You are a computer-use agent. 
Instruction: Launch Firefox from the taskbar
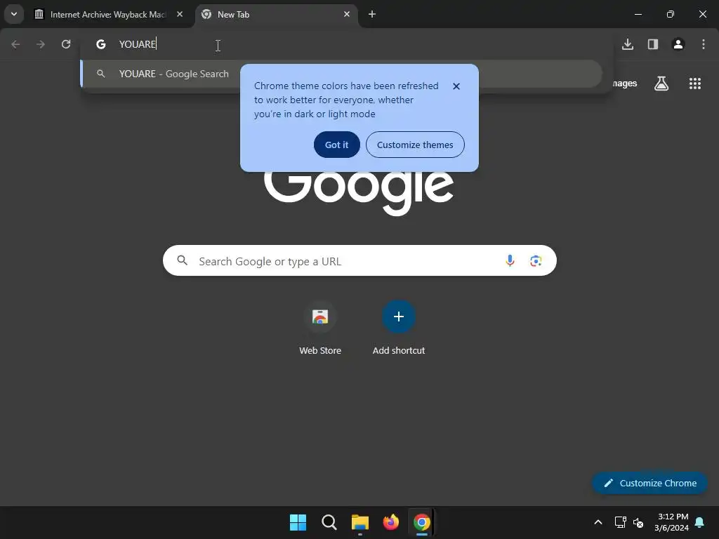[390, 522]
